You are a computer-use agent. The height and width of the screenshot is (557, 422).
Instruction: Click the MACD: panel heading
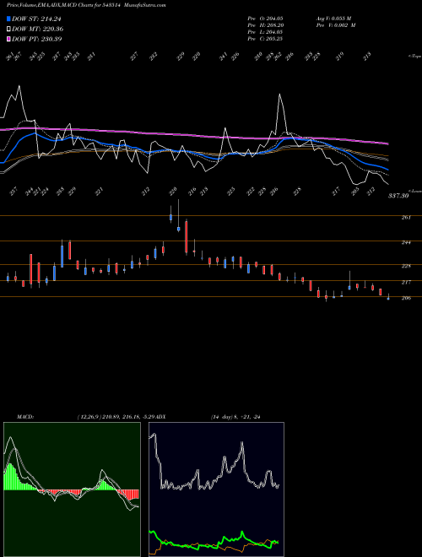(x=25, y=417)
